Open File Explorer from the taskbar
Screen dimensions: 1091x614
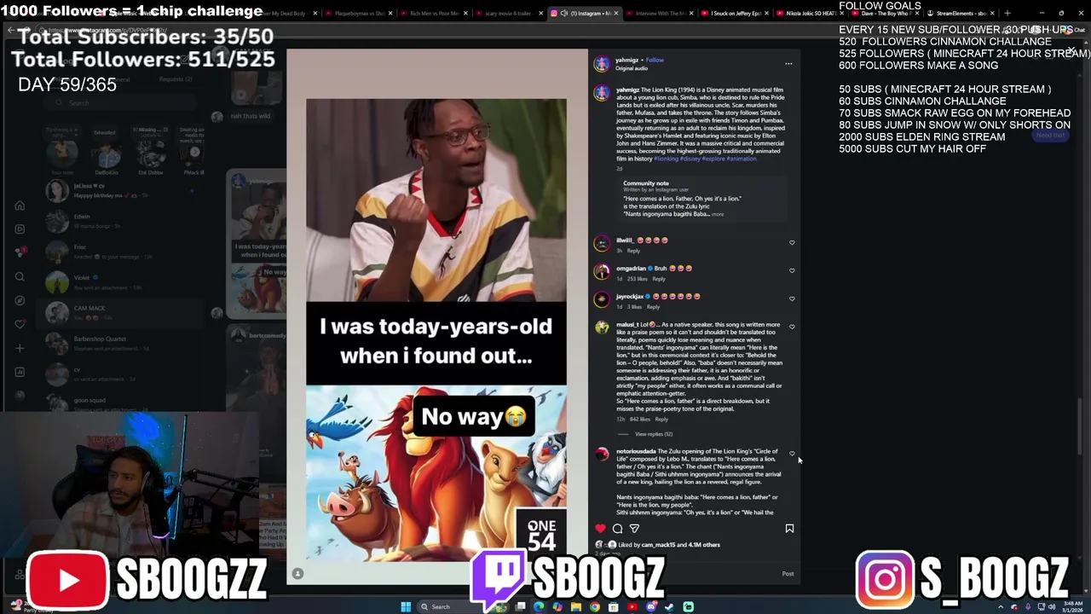(575, 606)
